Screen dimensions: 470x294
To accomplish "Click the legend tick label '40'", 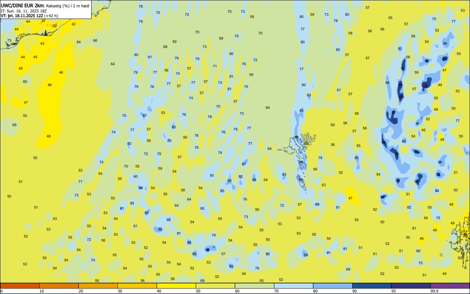I will point(159,291).
